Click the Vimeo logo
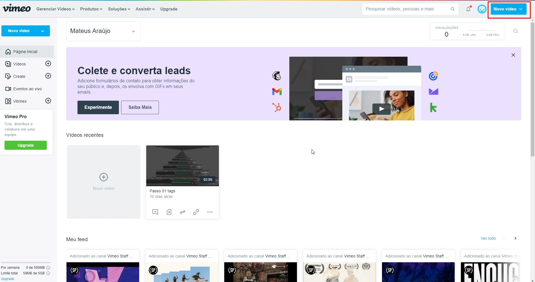535x282 pixels. tap(17, 8)
